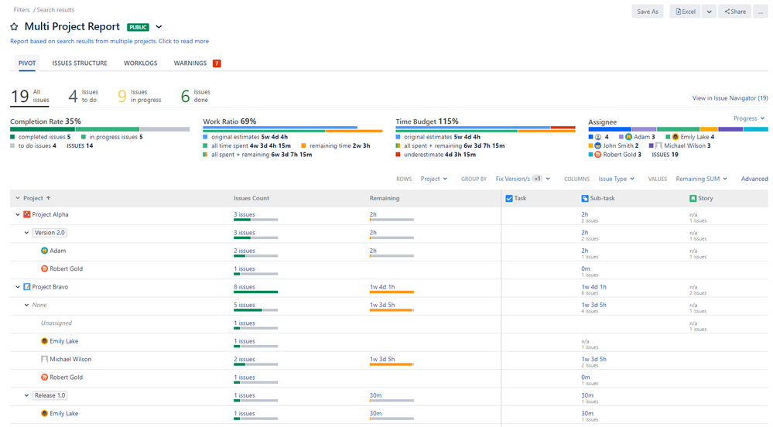Click the Sub-task issue type icon
This screenshot has height=427, width=773.
(x=585, y=199)
